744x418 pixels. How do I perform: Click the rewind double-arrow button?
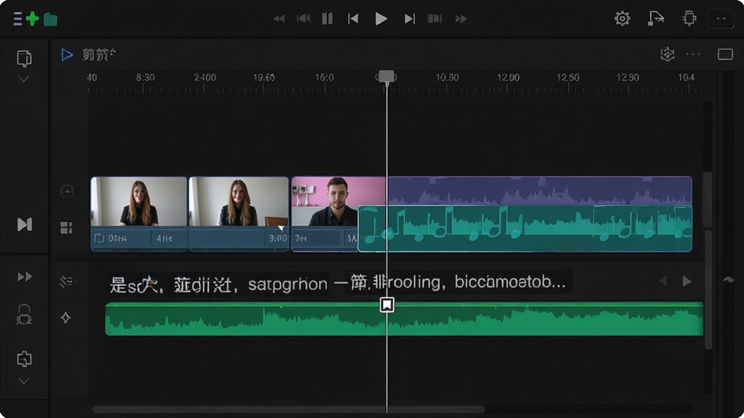tap(280, 19)
